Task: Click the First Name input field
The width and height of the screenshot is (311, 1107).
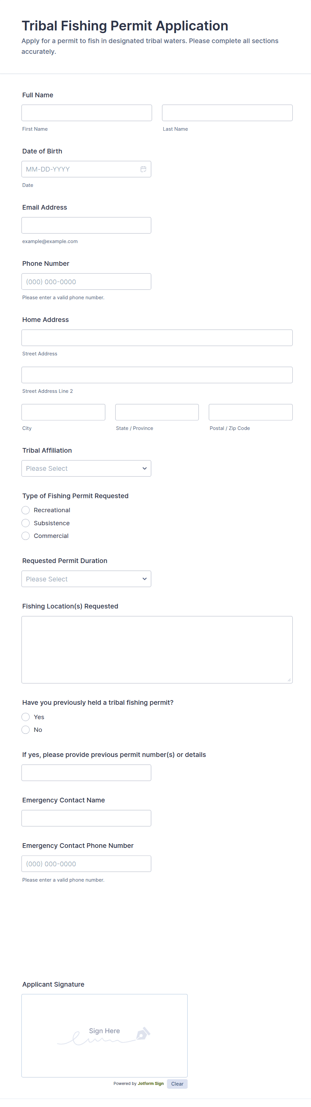Action: point(87,113)
